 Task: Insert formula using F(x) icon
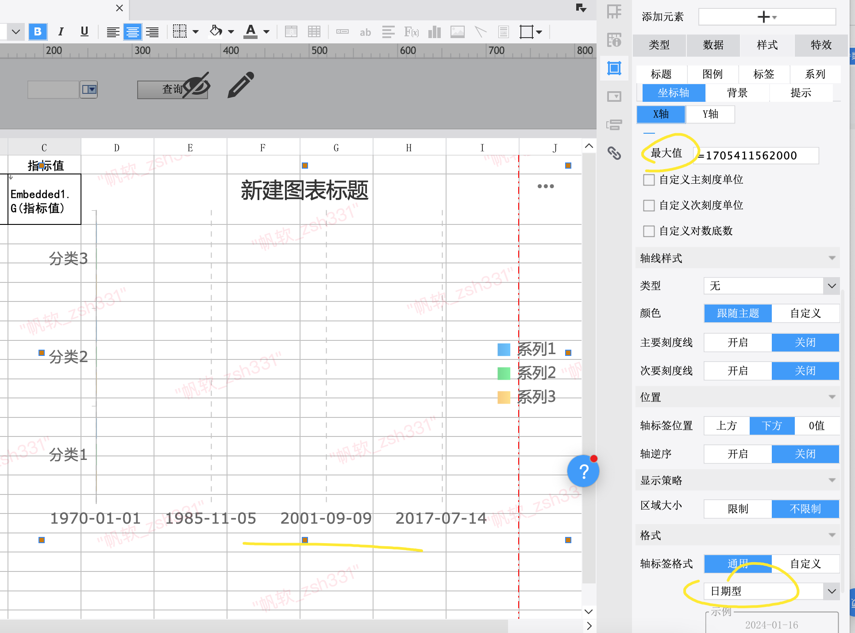pyautogui.click(x=412, y=32)
